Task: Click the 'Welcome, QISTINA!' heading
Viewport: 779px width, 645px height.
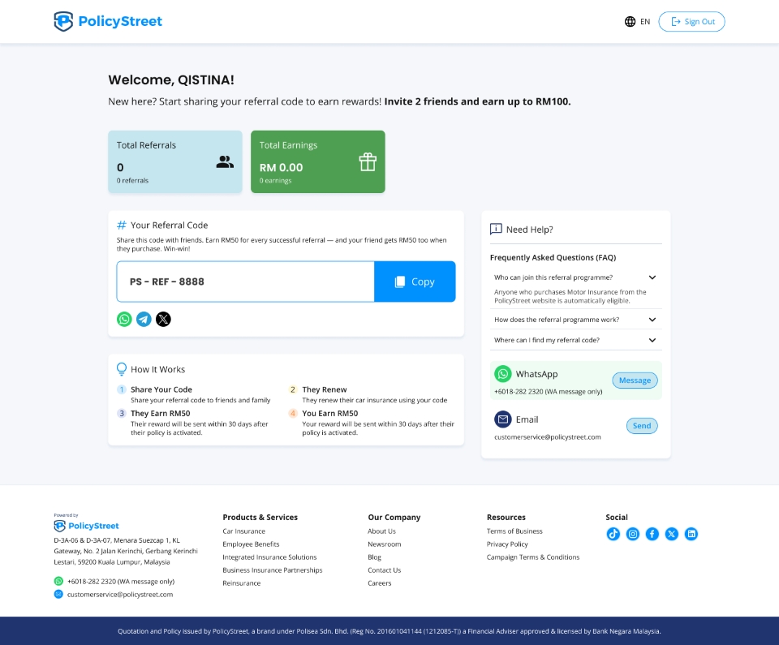Action: click(171, 80)
